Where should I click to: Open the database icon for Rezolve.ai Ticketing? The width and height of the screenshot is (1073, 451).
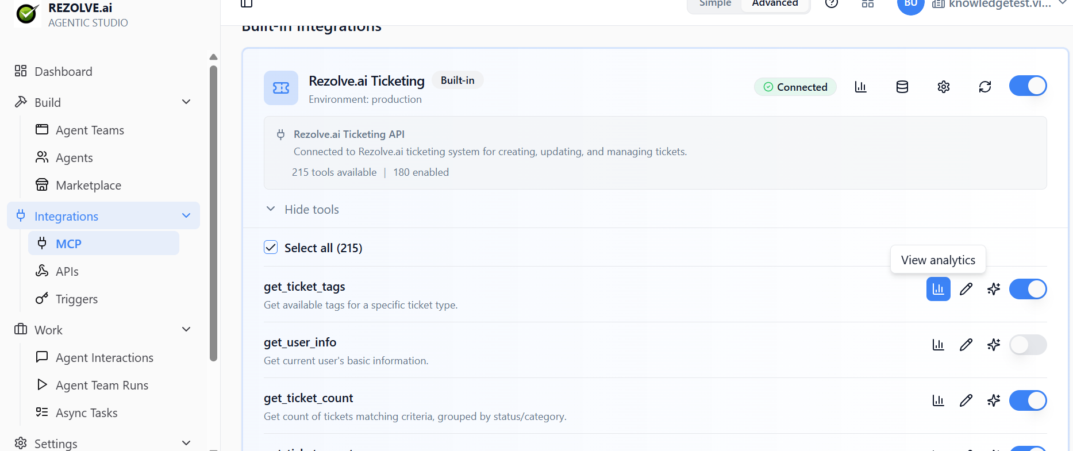(x=902, y=87)
